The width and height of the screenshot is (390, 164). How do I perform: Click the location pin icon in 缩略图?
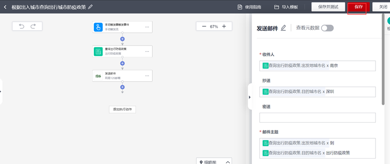point(201,162)
